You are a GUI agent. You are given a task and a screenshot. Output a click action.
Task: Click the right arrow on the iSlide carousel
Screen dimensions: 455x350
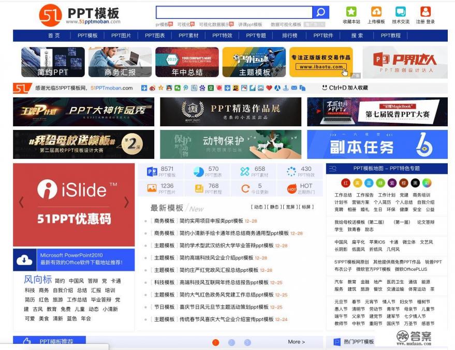(128, 202)
